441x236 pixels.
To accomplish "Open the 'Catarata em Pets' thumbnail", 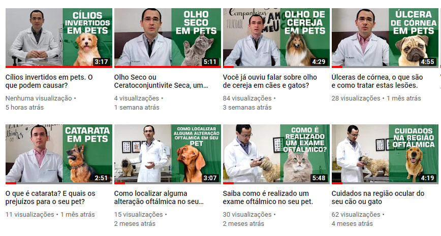I will pyautogui.click(x=59, y=154).
